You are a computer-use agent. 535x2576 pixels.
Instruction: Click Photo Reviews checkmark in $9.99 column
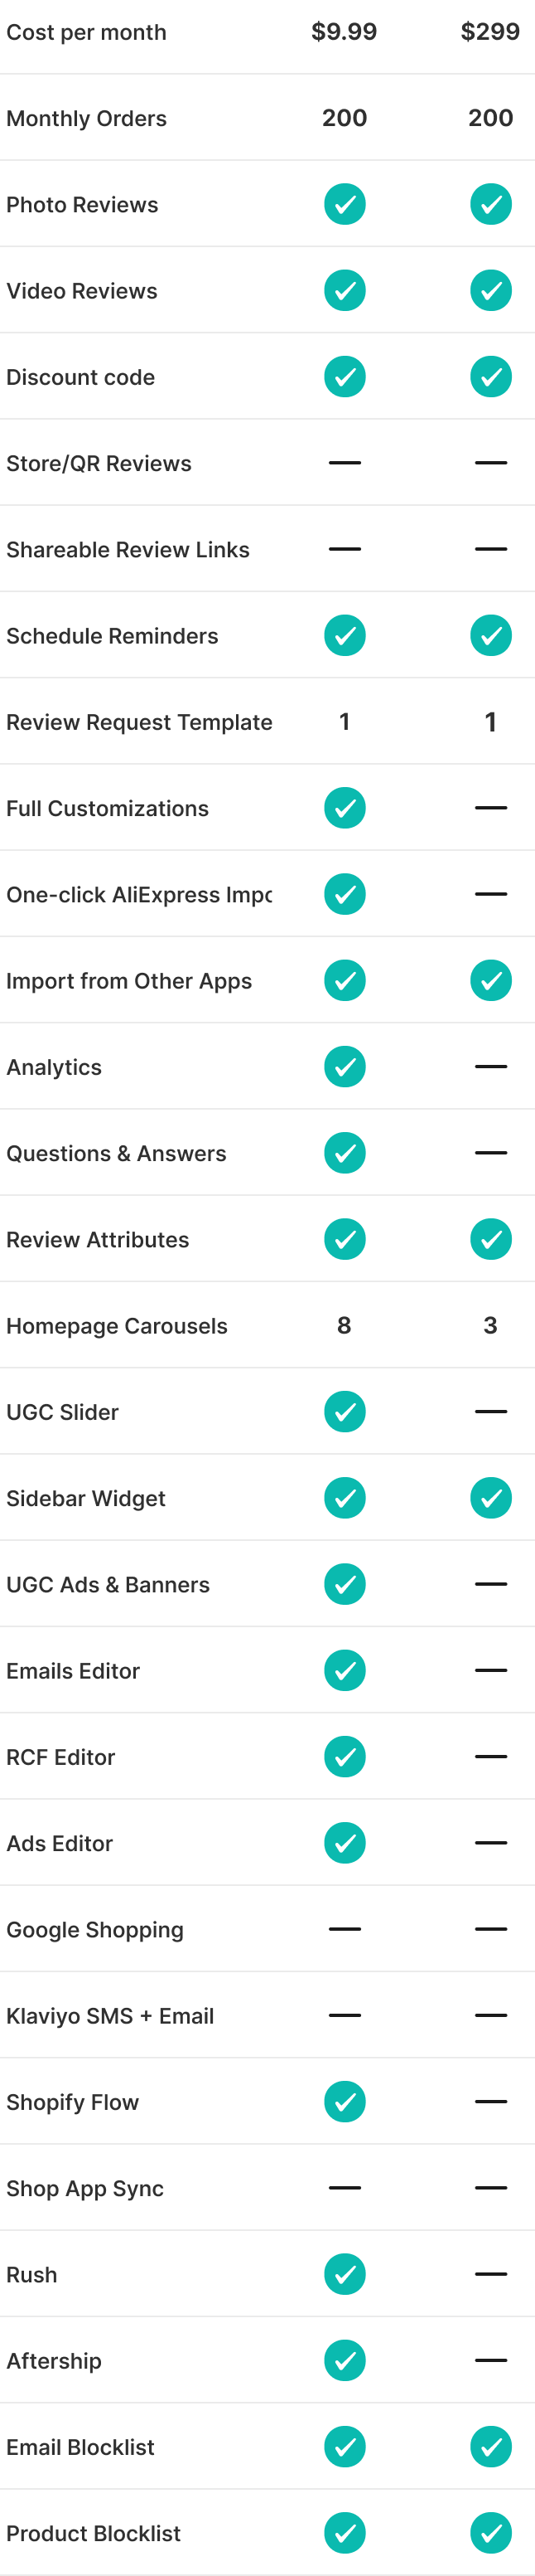coord(345,204)
